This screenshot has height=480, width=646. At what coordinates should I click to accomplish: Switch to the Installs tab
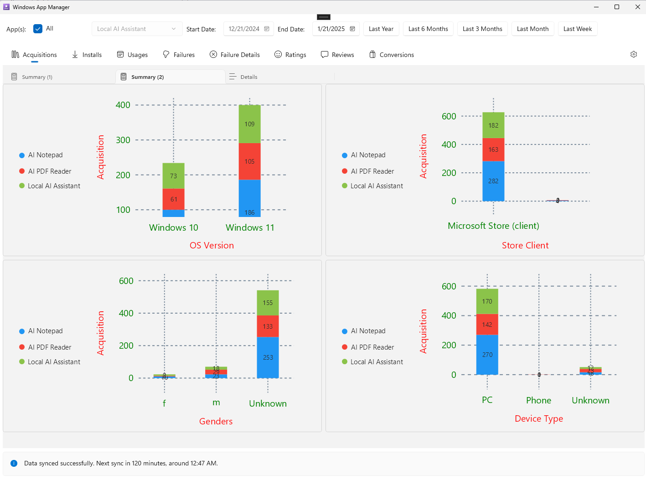[x=87, y=55]
